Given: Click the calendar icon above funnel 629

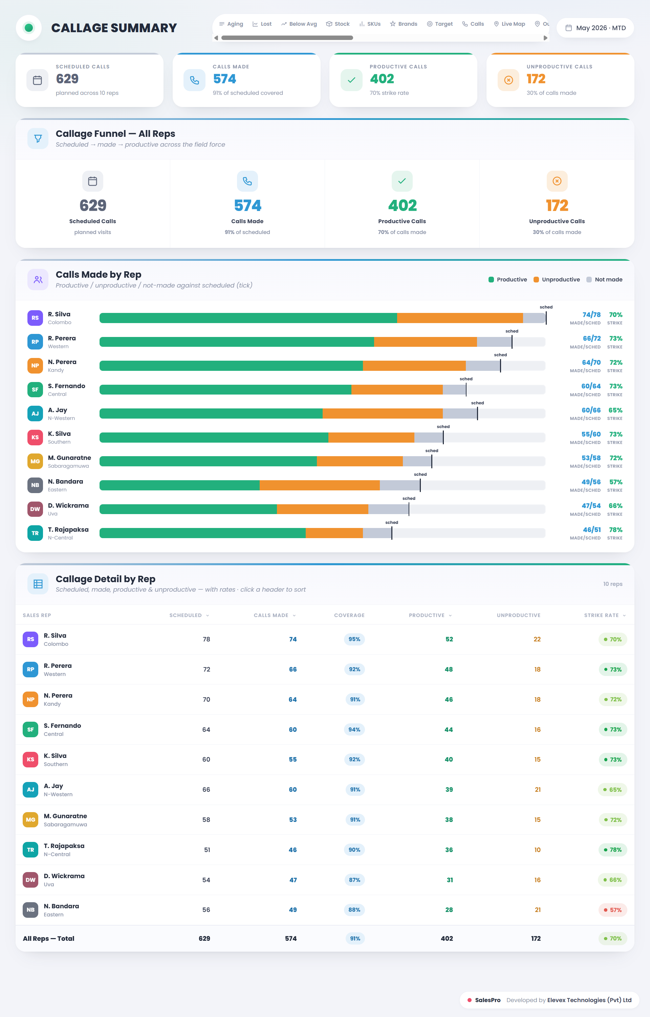Looking at the screenshot, I should [92, 181].
